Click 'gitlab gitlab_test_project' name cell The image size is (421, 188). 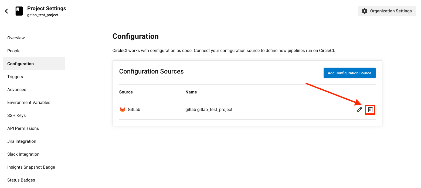[x=209, y=110]
